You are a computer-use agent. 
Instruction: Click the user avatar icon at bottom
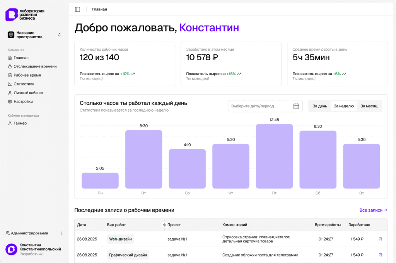pyautogui.click(x=11, y=249)
